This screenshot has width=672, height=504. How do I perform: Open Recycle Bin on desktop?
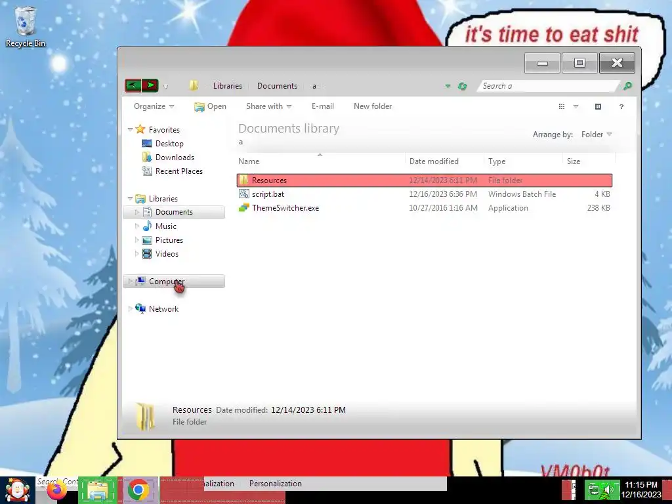(x=26, y=27)
